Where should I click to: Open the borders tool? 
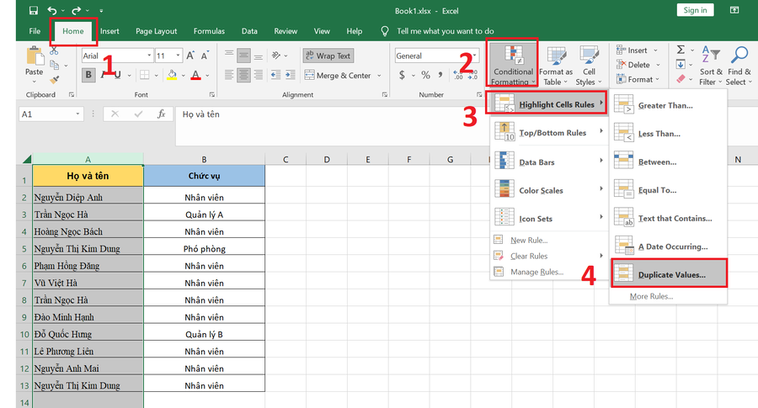145,75
